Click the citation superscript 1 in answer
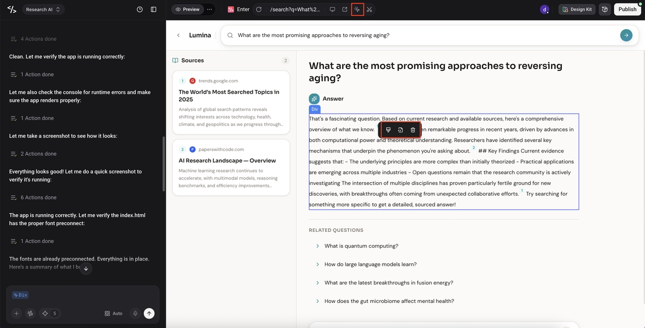 [522, 191]
